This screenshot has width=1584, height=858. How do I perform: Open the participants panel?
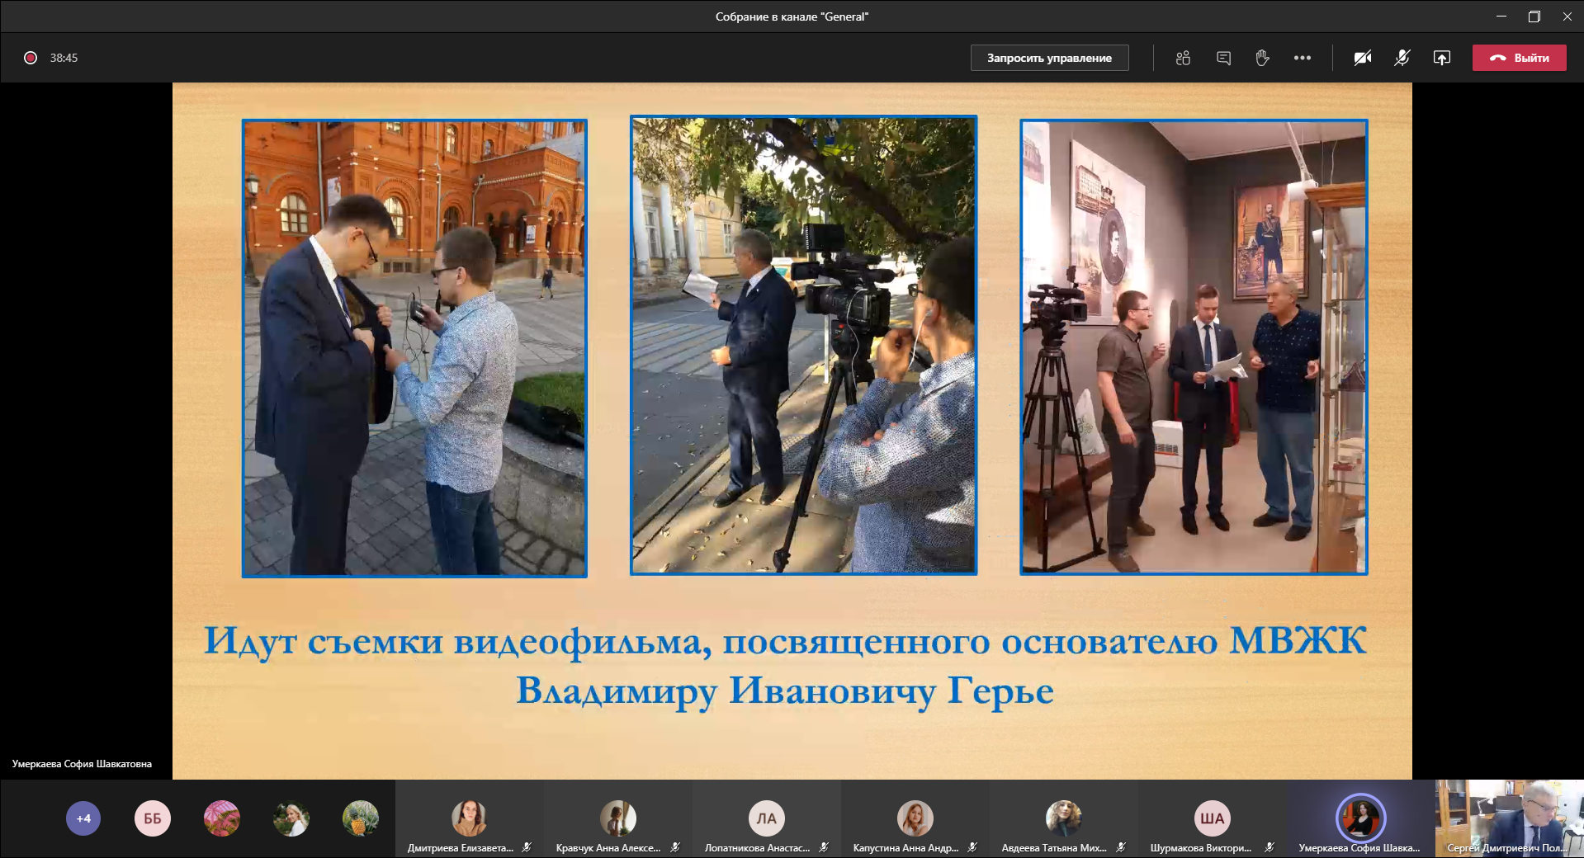1183,58
